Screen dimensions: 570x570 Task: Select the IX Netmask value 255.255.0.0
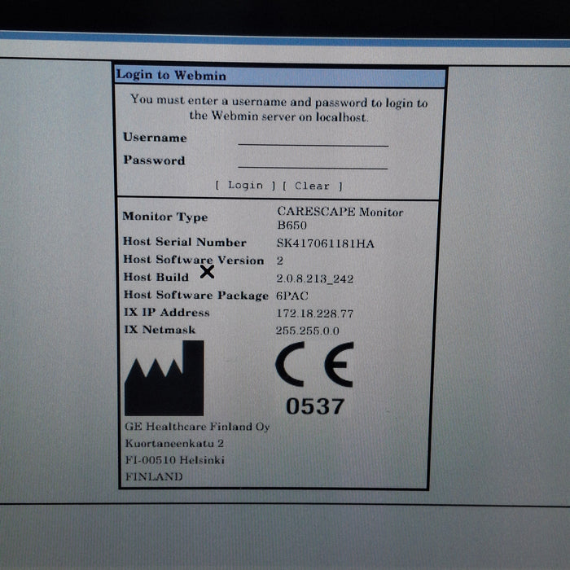click(307, 331)
